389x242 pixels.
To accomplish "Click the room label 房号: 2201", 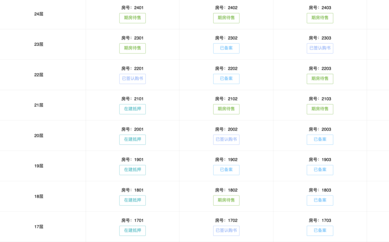I will (133, 69).
